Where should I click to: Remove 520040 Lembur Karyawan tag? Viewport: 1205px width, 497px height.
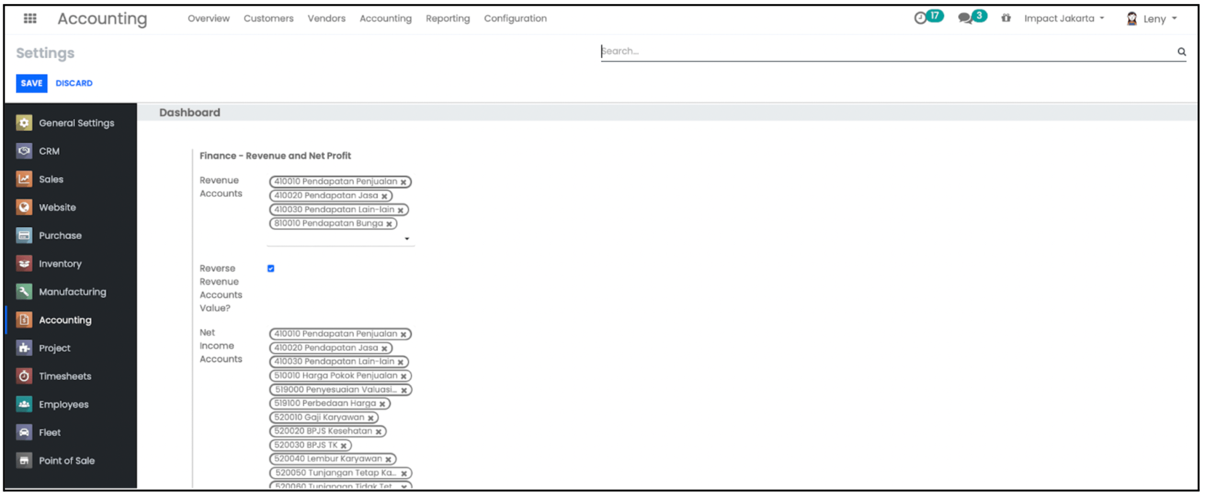(x=389, y=459)
